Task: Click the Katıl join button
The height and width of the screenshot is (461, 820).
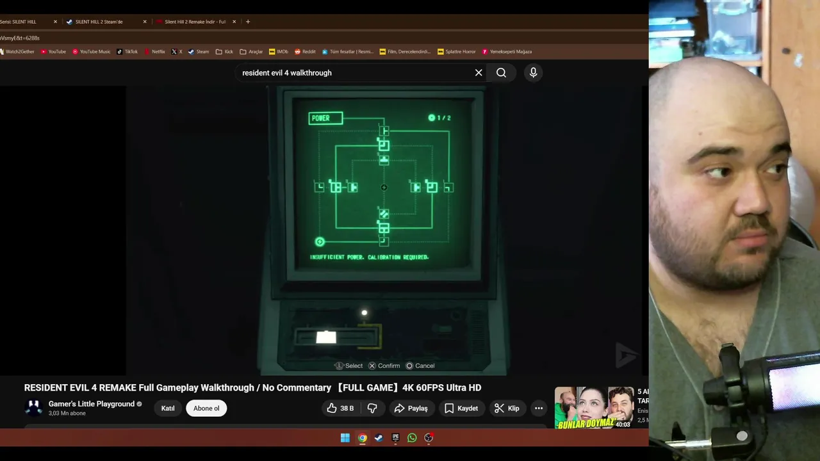Action: tap(168, 408)
